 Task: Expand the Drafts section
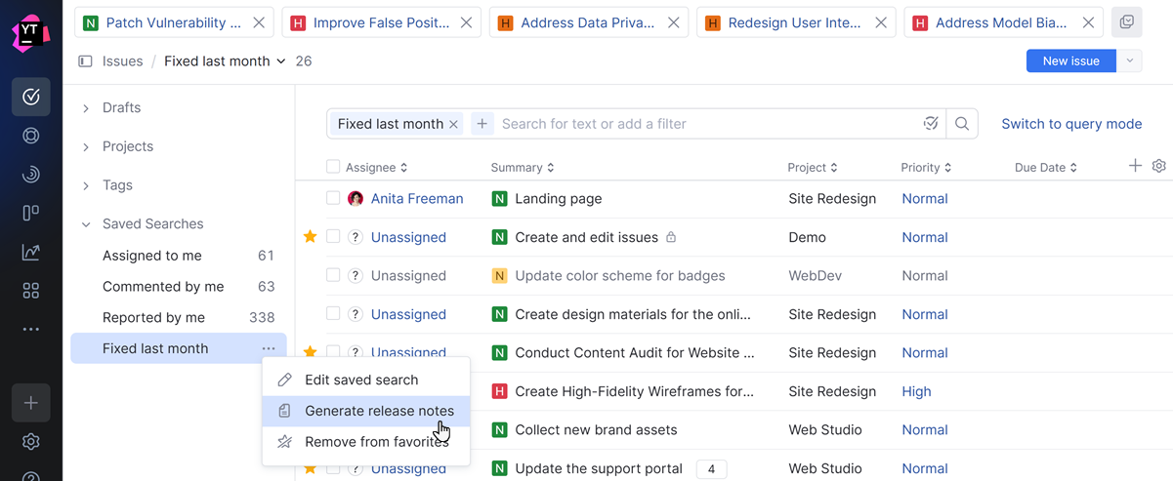point(86,108)
